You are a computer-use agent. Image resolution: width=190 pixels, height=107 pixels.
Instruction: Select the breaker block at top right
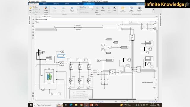tap(132, 37)
